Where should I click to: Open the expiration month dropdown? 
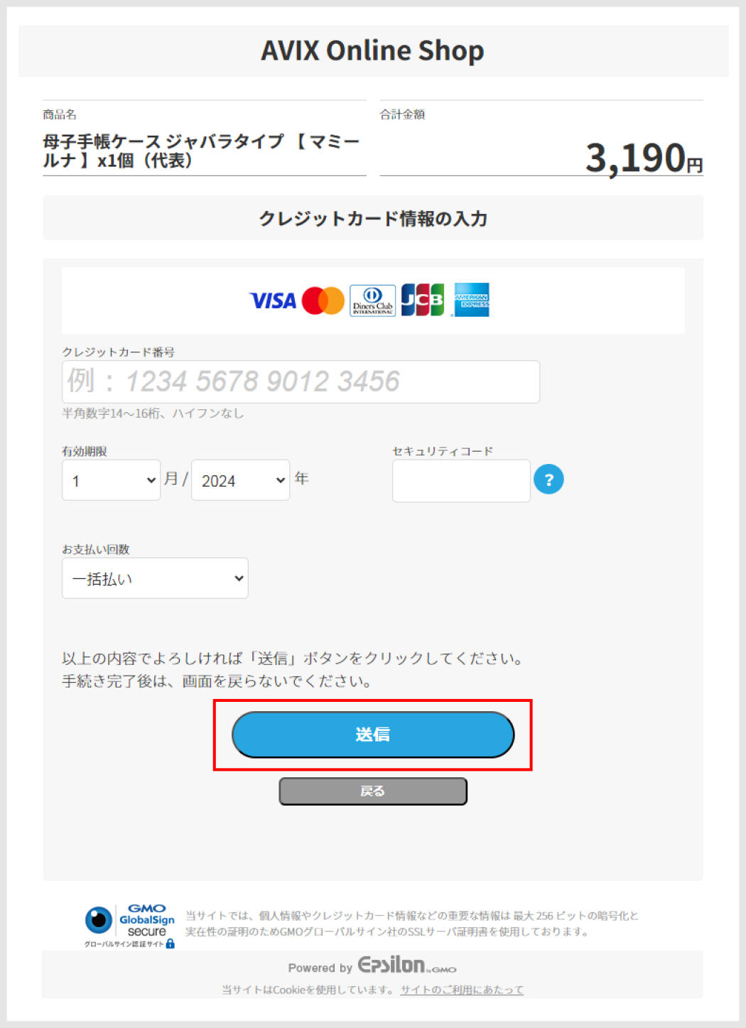click(x=112, y=480)
